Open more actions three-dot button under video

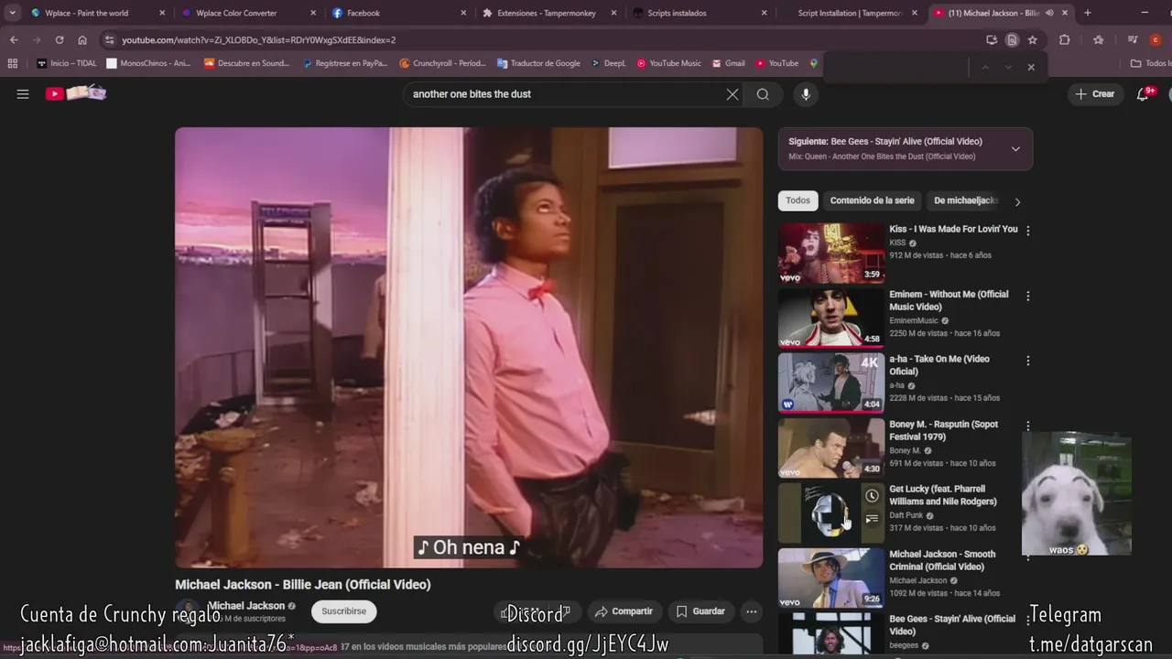point(751,611)
